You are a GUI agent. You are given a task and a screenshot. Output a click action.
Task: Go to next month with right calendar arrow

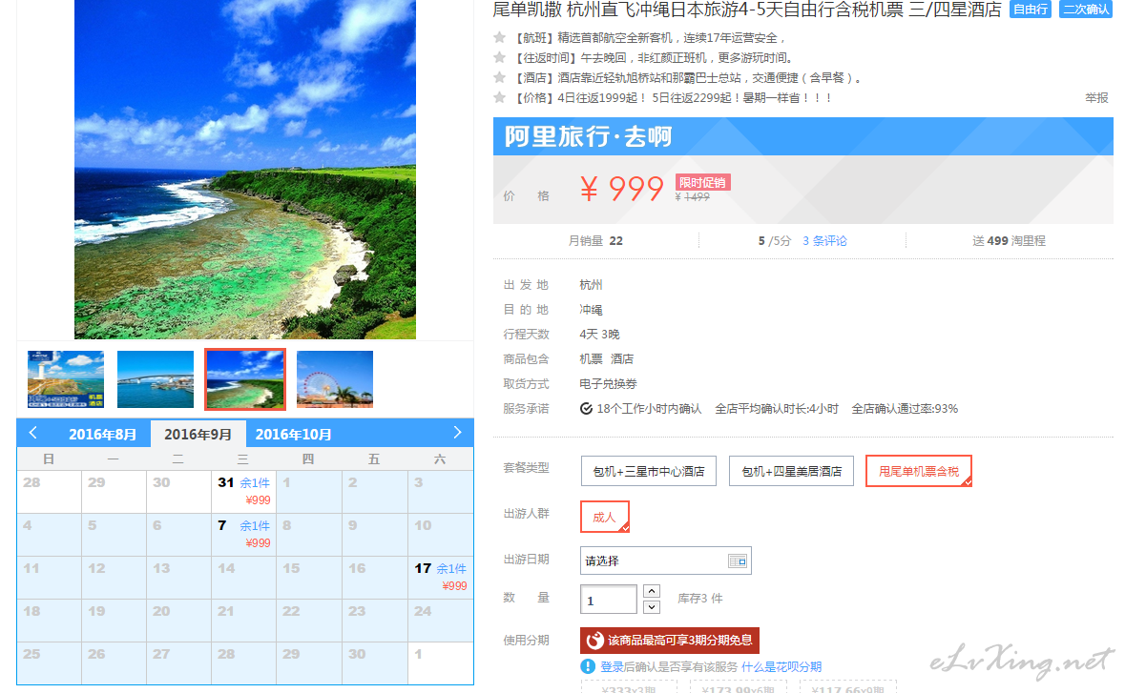(458, 433)
